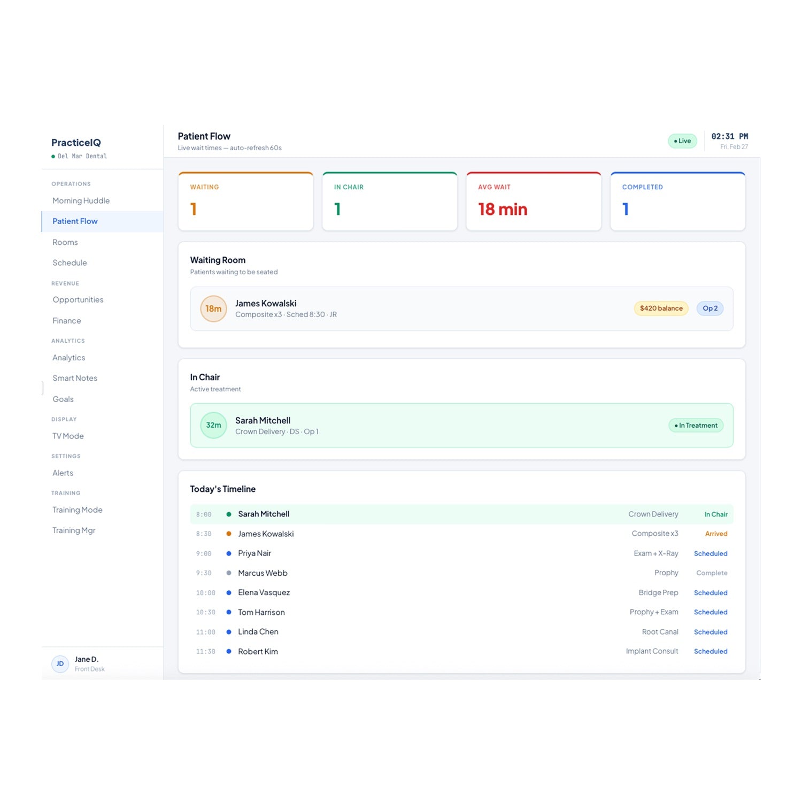Select Priya Nair timeline row
The height and width of the screenshot is (802, 802).
click(461, 553)
